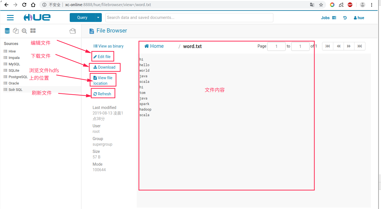Open the Query dropdown arrow
Image resolution: width=381 pixels, height=209 pixels.
(x=98, y=18)
